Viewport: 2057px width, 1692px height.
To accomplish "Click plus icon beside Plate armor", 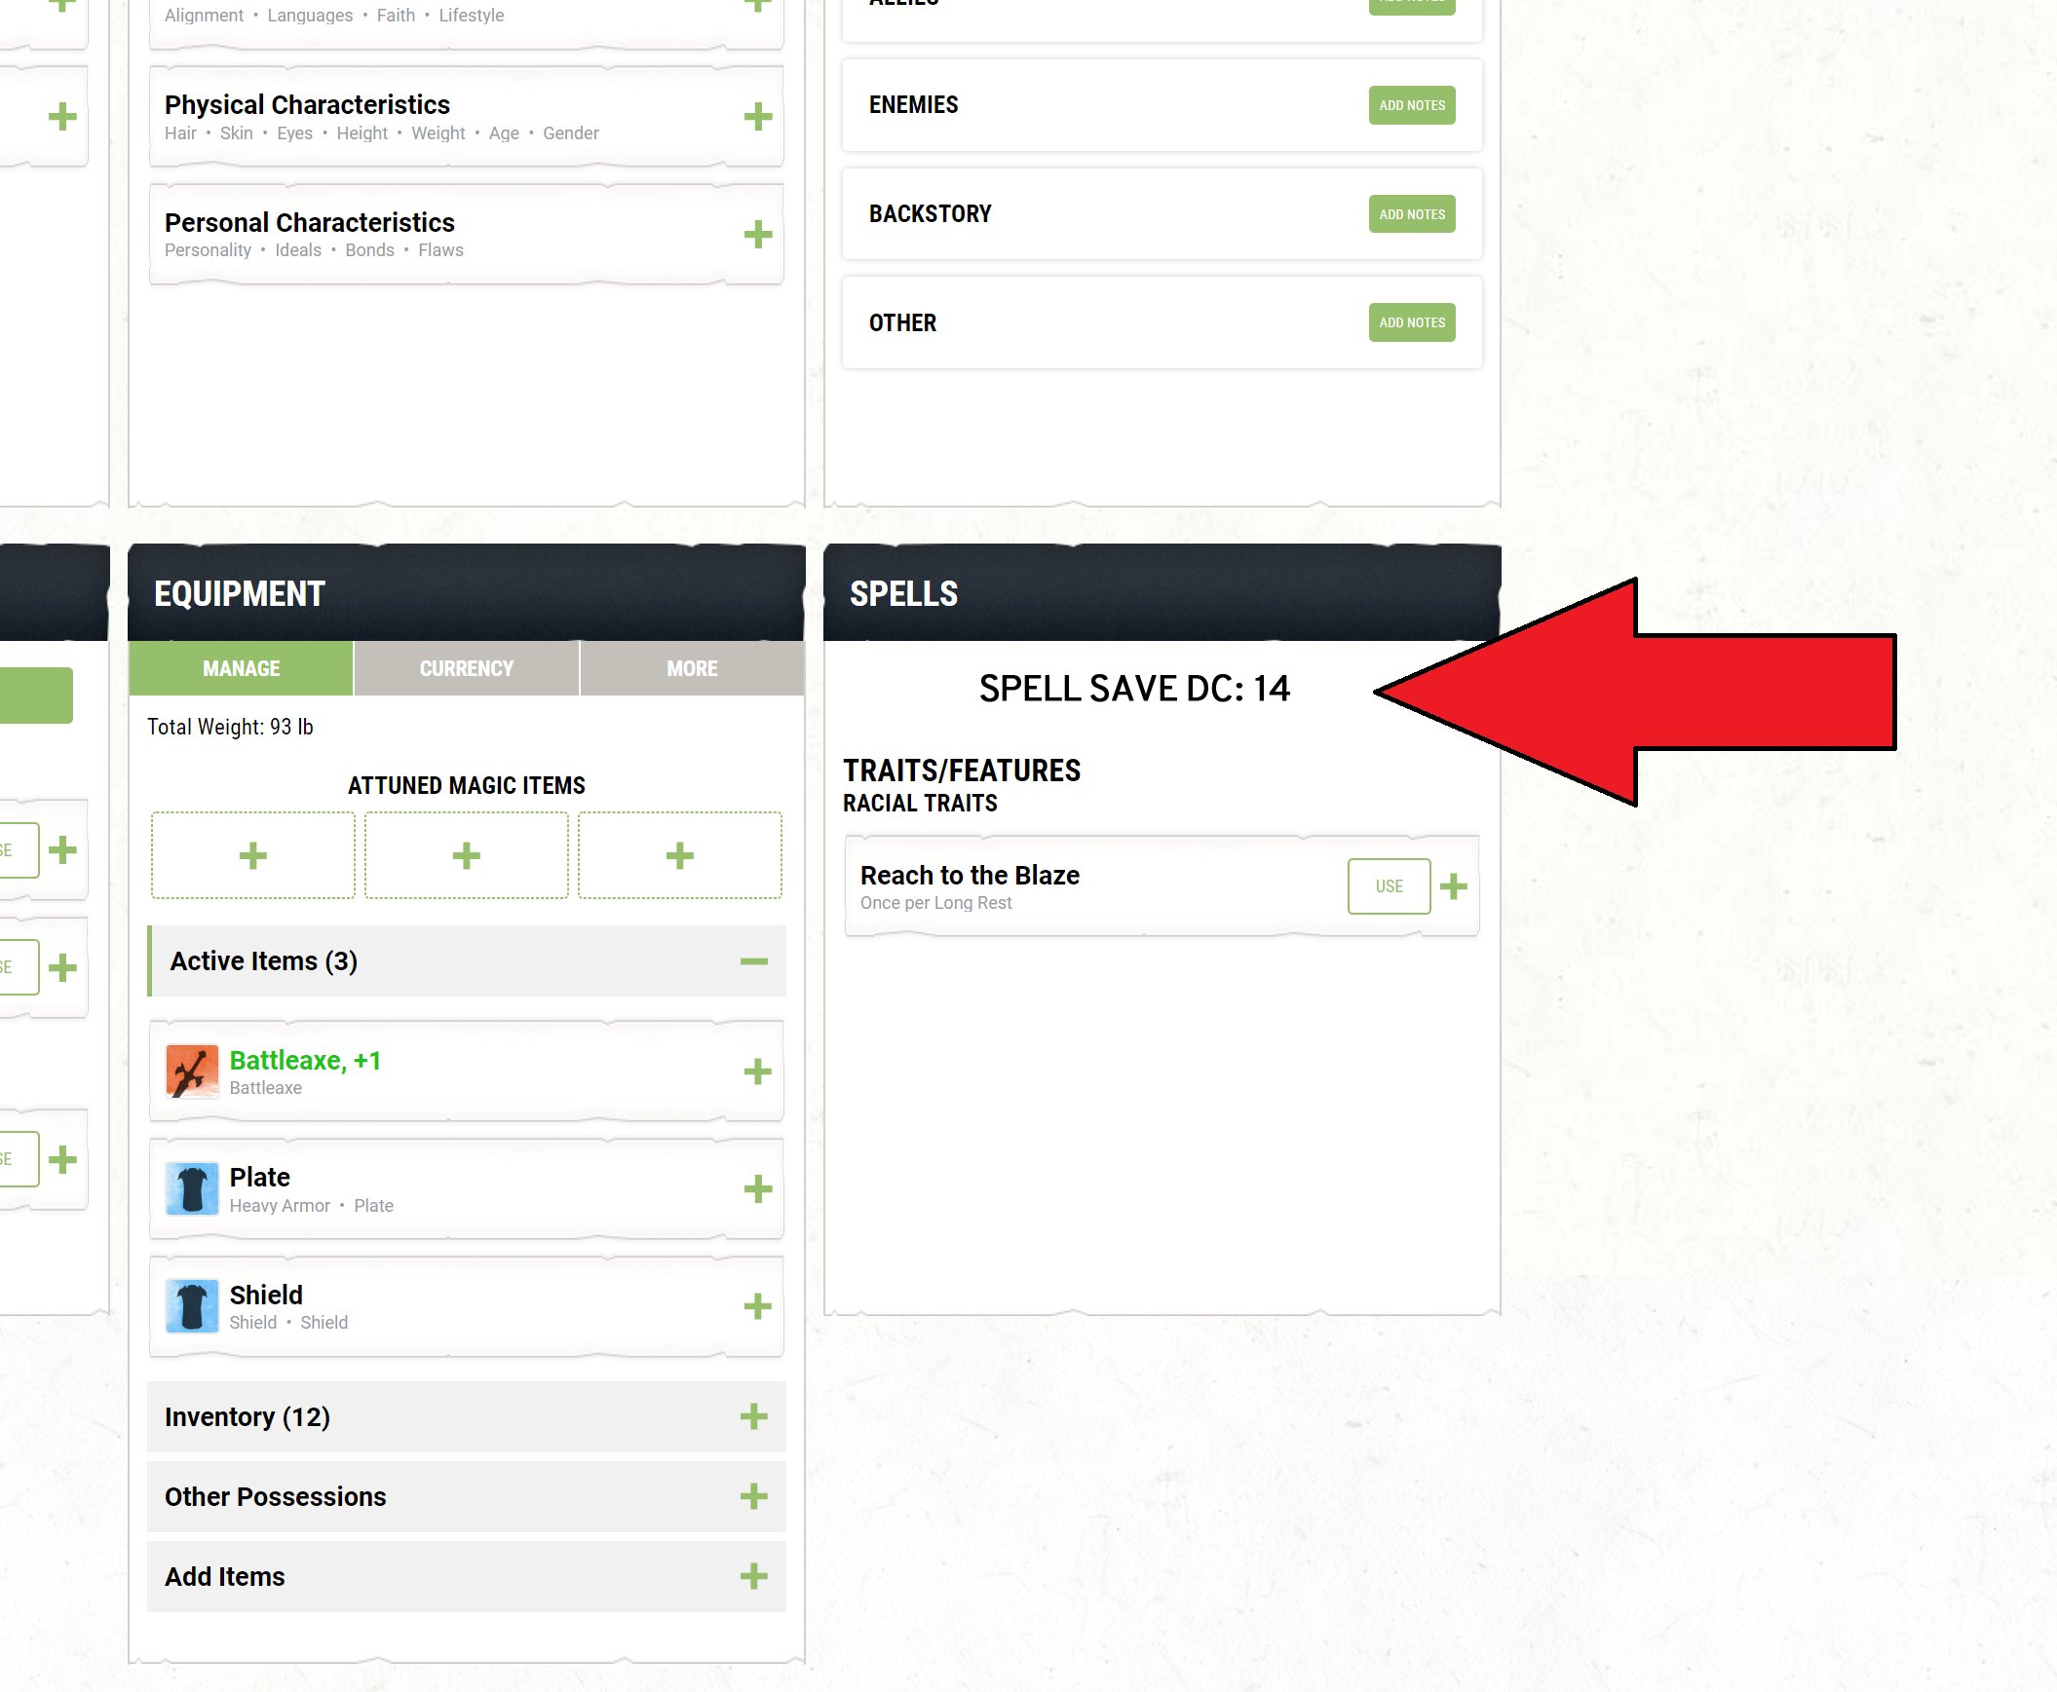I will pyautogui.click(x=757, y=1188).
